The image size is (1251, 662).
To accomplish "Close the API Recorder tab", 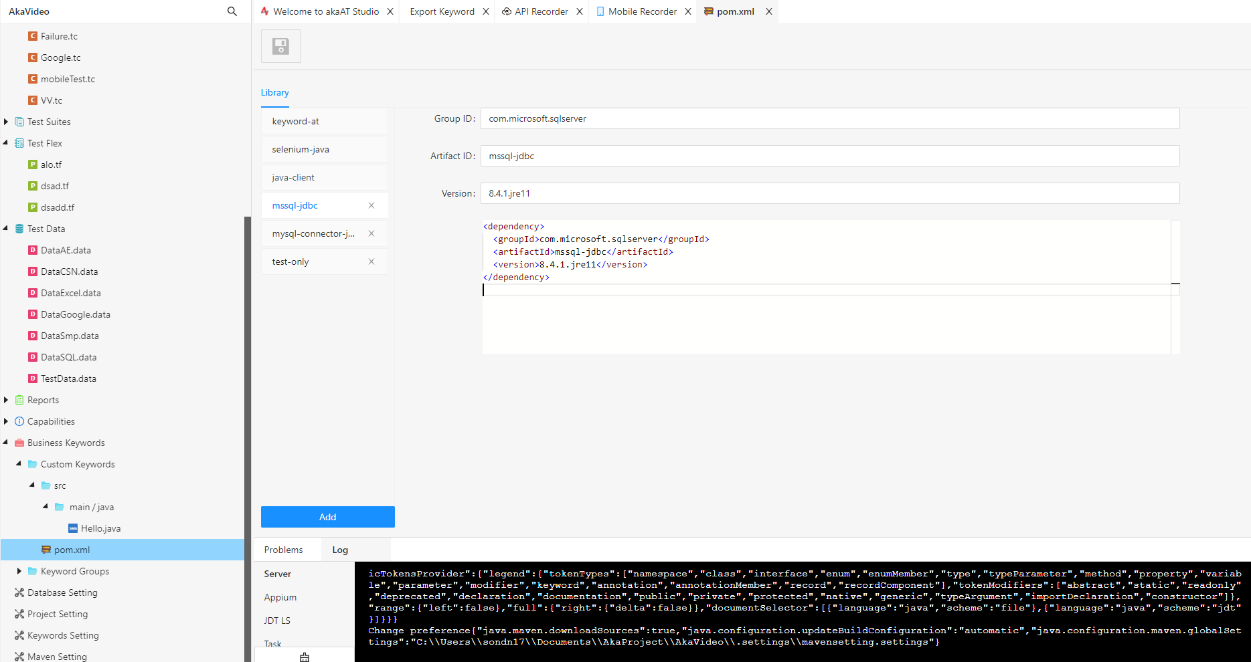I will click(580, 11).
